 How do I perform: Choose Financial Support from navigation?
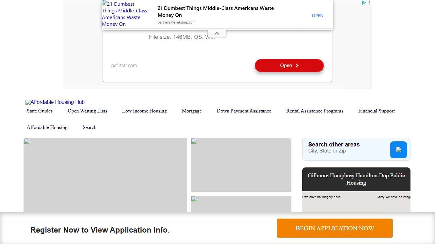(376, 111)
